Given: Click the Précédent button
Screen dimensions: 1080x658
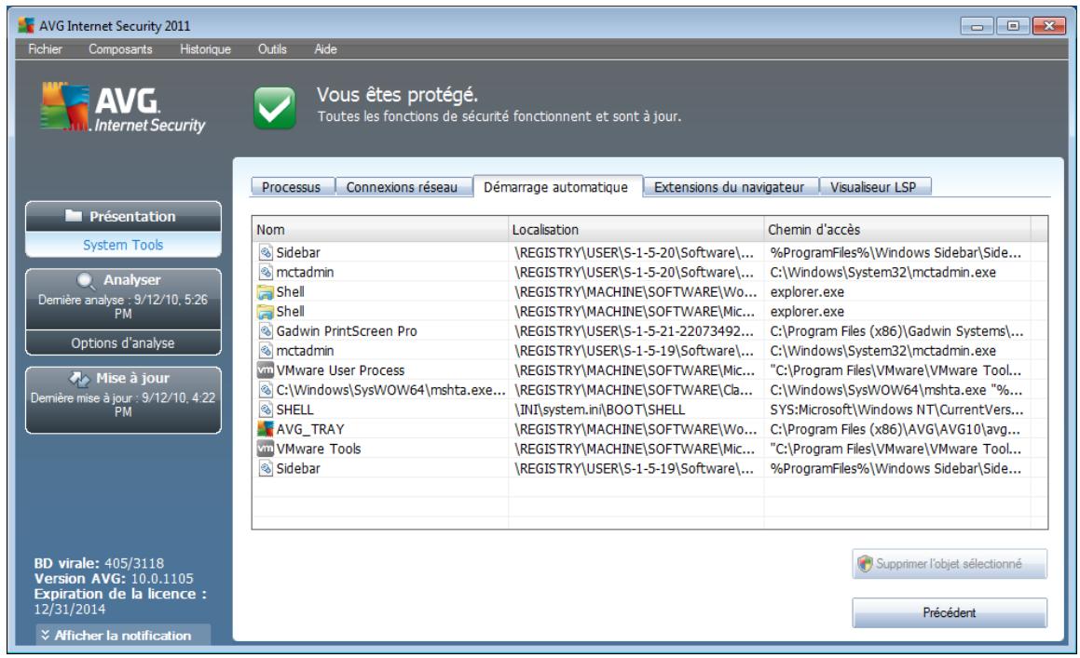Looking at the screenshot, I should pyautogui.click(x=950, y=612).
